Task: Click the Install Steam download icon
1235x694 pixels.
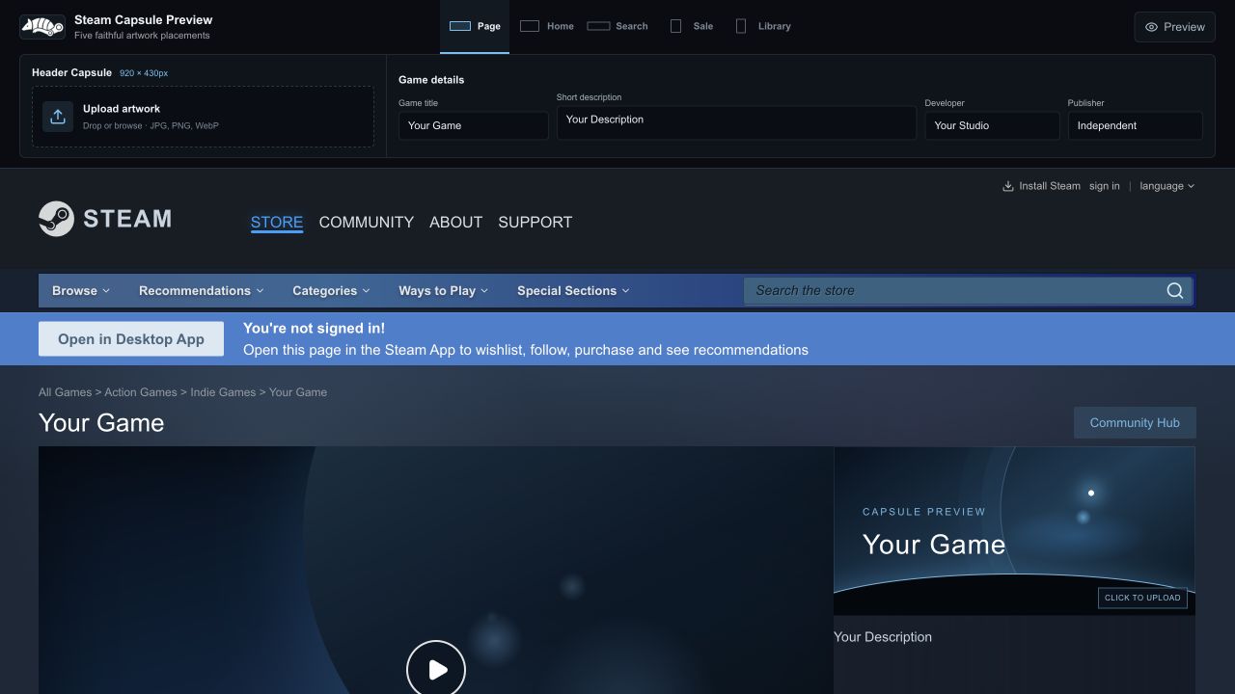Action: pos(1008,186)
